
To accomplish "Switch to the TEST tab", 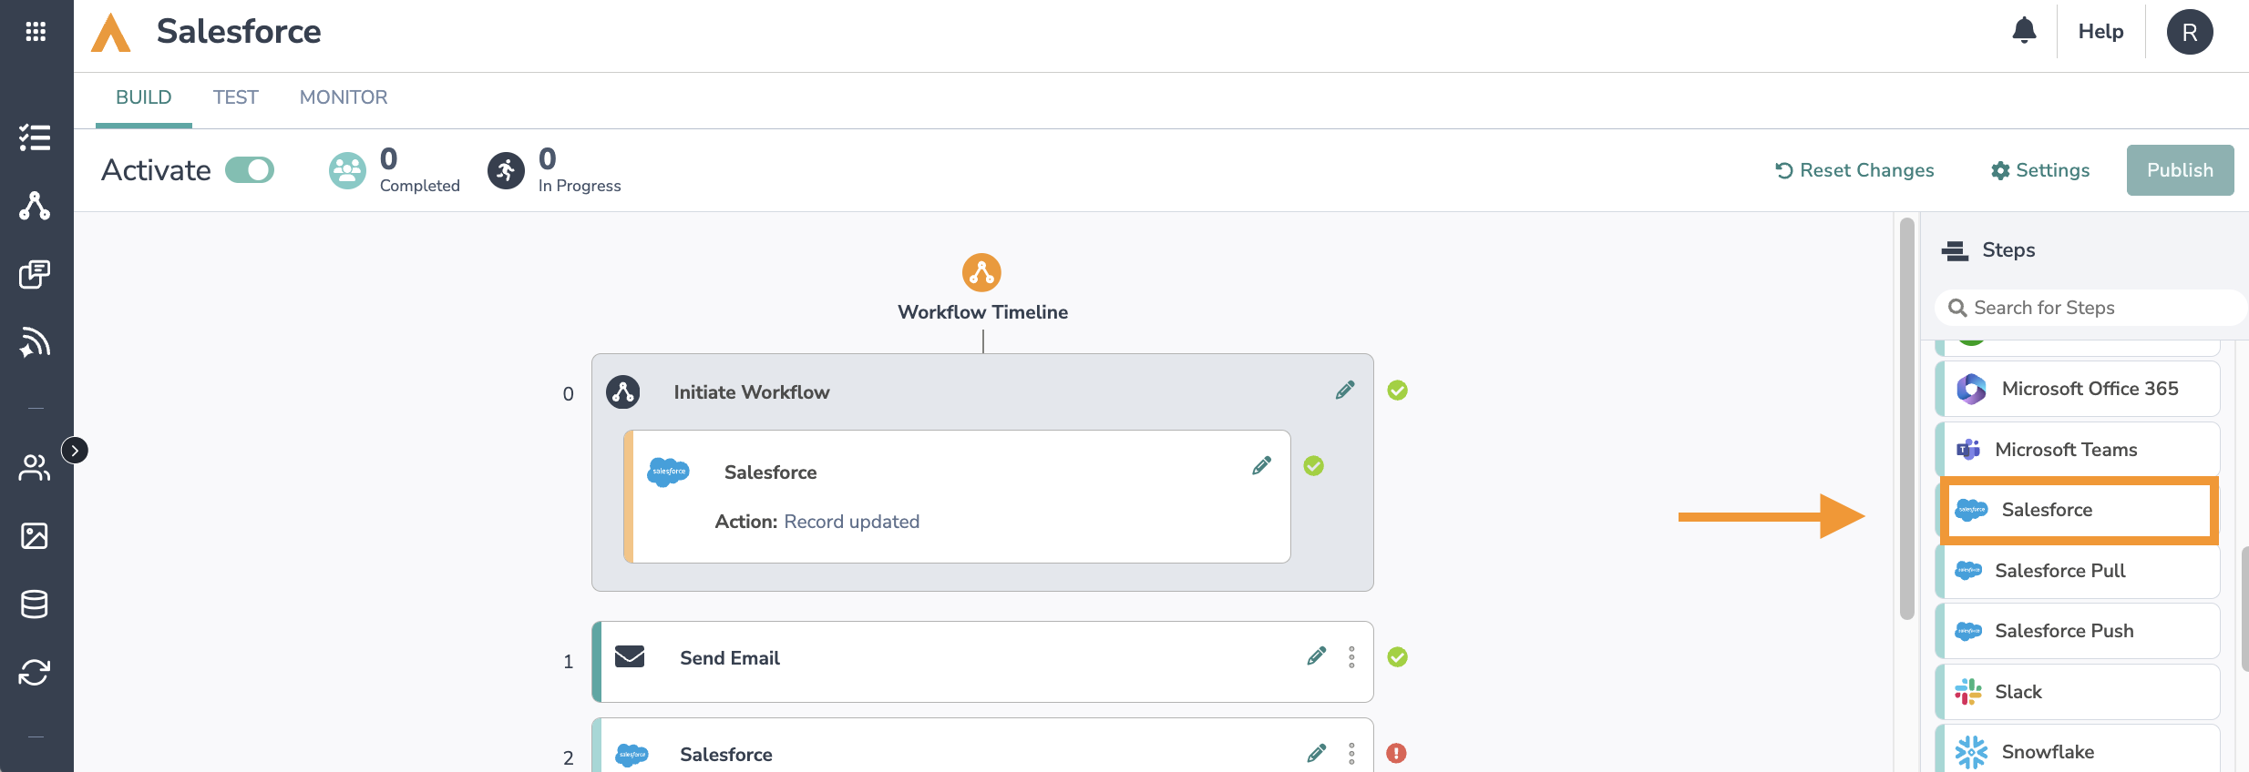I will pos(235,97).
